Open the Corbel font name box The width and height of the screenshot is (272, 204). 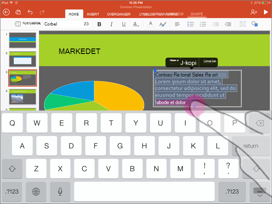(61, 24)
